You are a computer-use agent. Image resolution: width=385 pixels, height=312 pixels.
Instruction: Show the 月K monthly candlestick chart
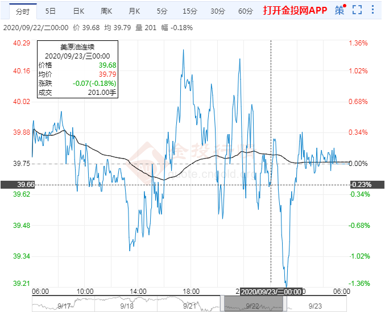[x=134, y=11]
